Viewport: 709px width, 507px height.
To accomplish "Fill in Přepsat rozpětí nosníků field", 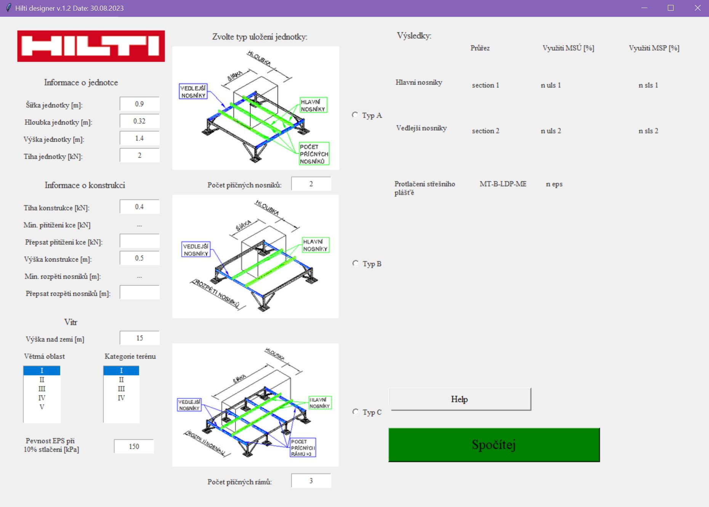I will coord(139,292).
